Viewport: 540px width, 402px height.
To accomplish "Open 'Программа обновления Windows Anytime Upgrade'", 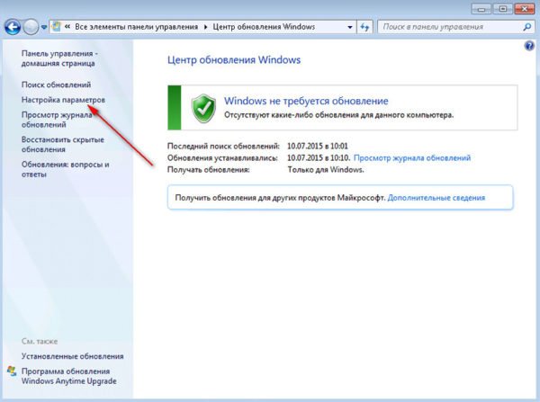I will (x=69, y=376).
